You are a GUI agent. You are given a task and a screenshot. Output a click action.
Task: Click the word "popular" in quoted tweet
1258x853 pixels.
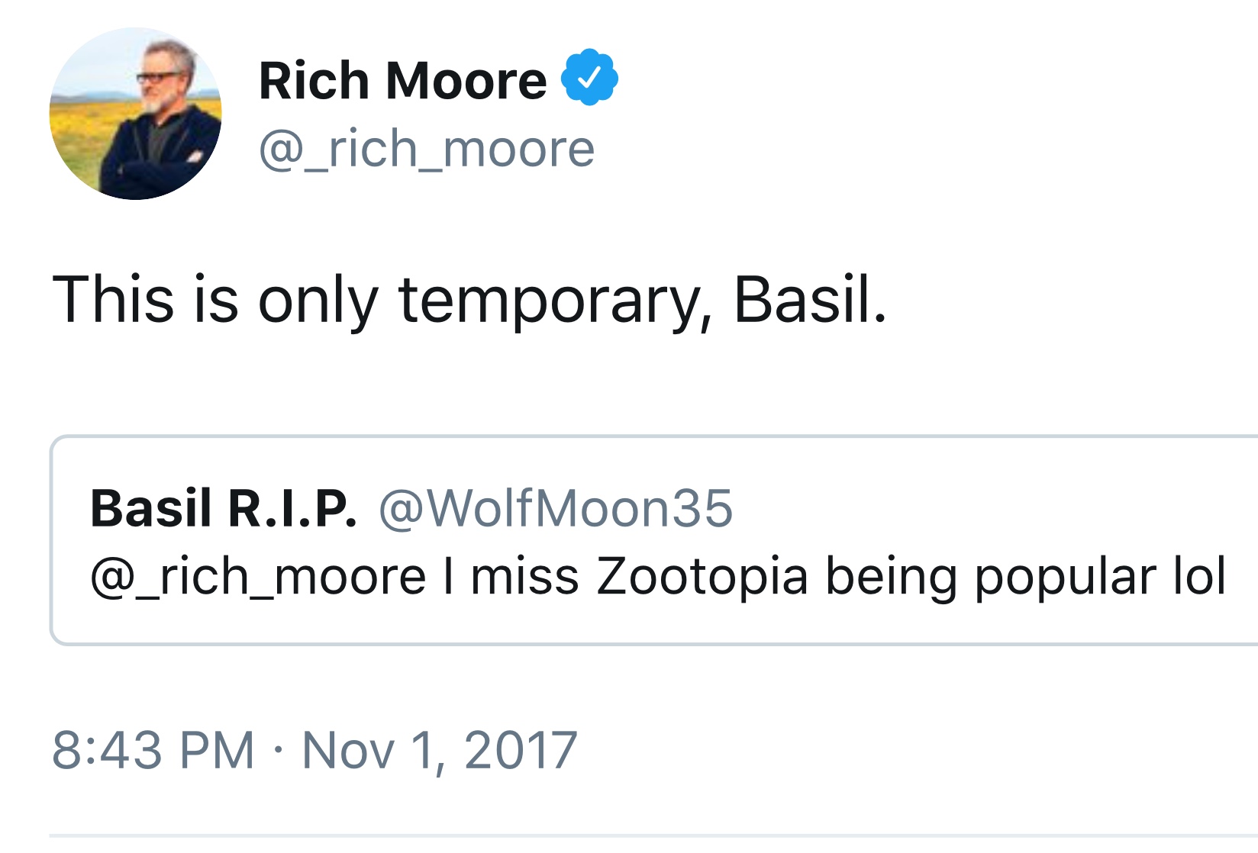tap(1065, 578)
